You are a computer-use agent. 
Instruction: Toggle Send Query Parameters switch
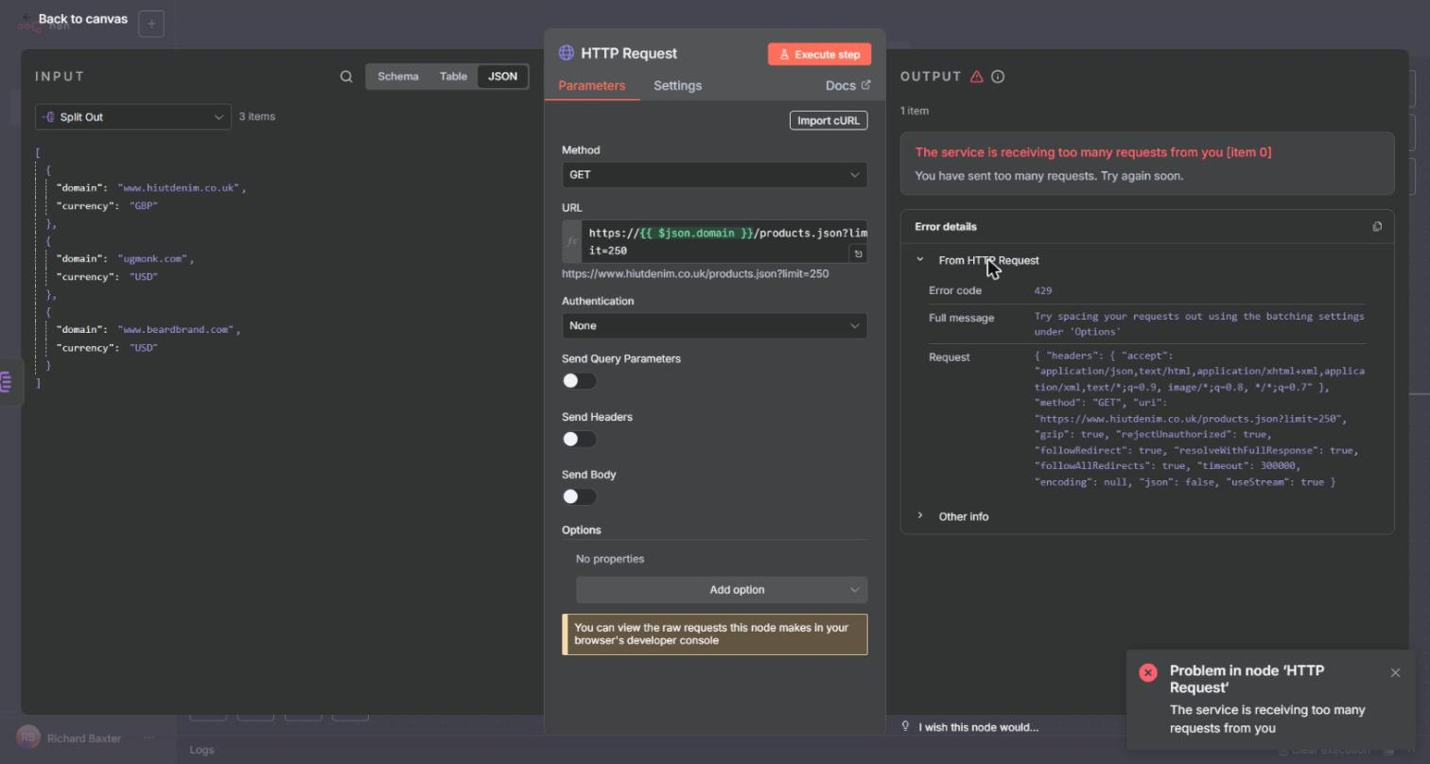(579, 381)
